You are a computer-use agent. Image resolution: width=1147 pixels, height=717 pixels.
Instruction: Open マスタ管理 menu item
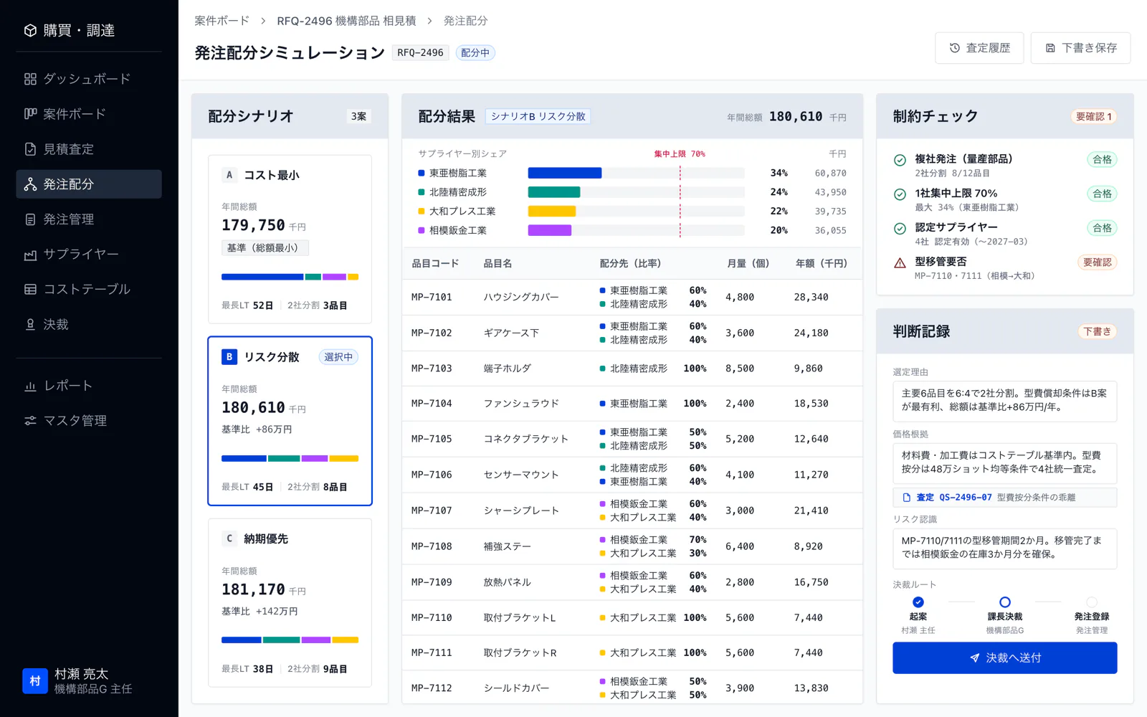[89, 421]
